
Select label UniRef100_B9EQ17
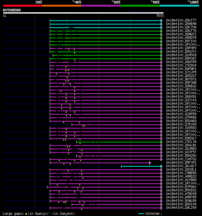[x=181, y=138]
